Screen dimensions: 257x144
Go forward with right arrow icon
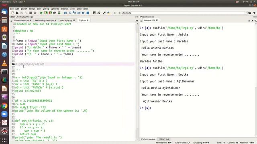119,13
